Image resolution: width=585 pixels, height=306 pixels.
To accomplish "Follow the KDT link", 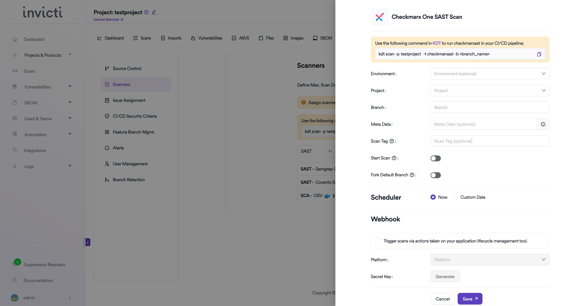I will [x=436, y=43].
